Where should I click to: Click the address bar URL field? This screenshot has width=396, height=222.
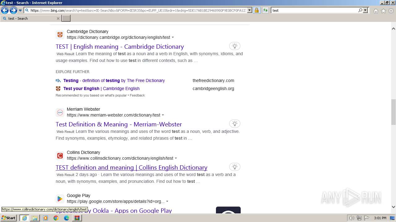[x=138, y=10]
